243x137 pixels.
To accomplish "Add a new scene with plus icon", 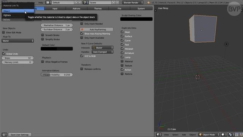I will tap(114, 3).
